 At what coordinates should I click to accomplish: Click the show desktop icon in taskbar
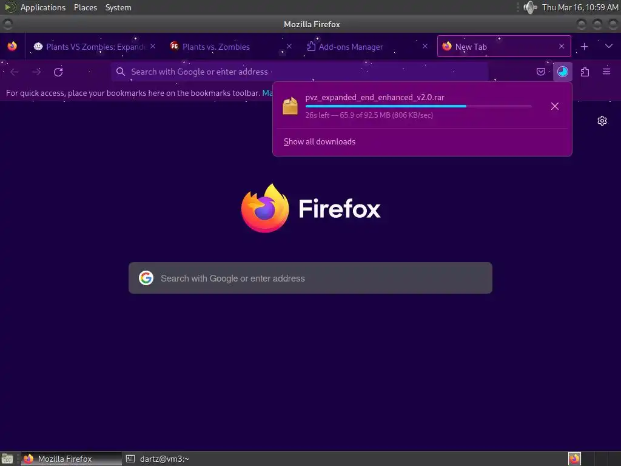point(7,459)
